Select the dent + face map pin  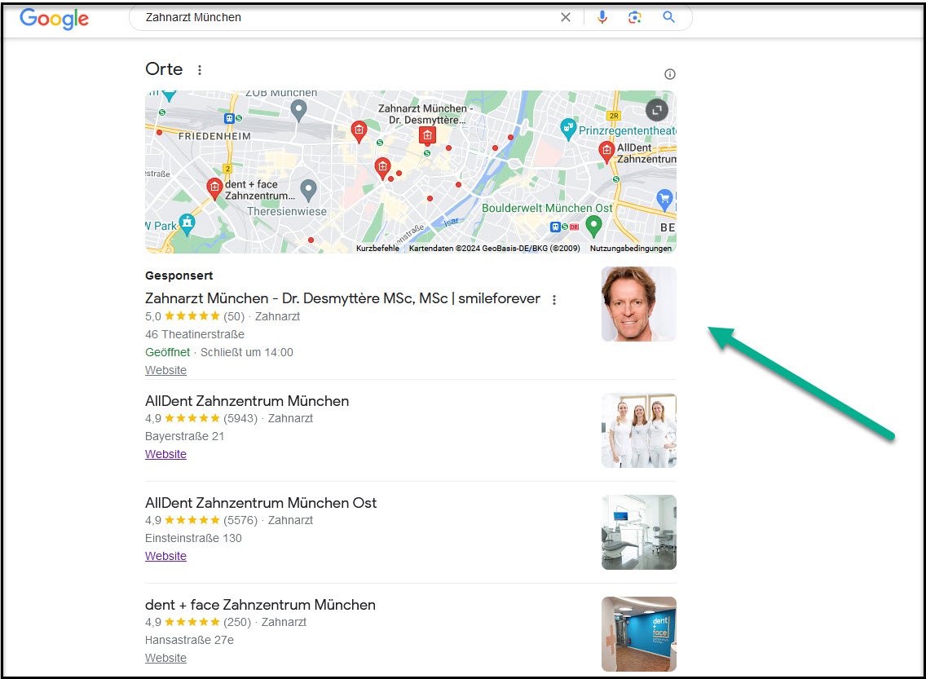click(x=214, y=187)
